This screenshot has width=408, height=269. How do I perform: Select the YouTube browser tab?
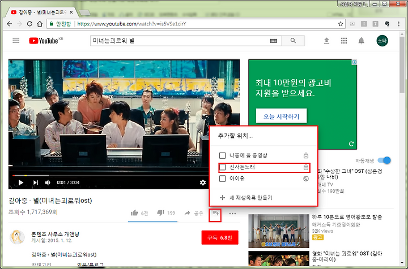pos(41,12)
